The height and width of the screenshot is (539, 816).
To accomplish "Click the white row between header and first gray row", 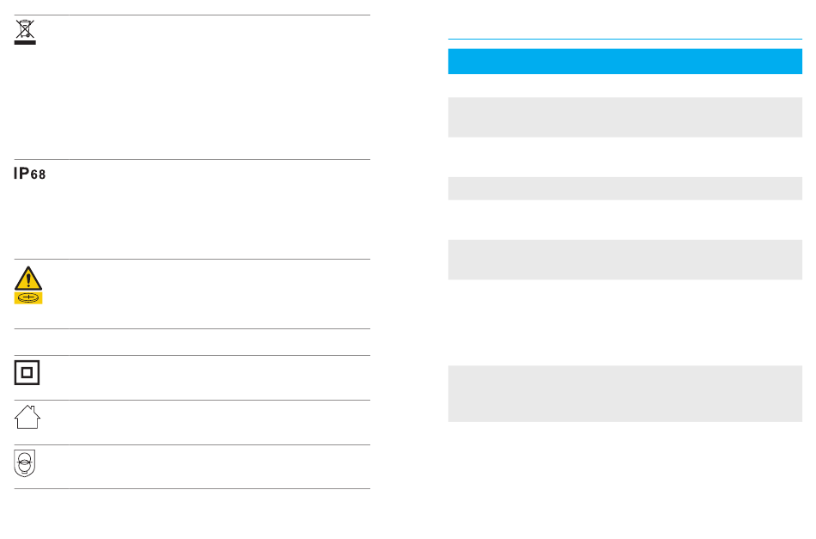I will coord(625,85).
